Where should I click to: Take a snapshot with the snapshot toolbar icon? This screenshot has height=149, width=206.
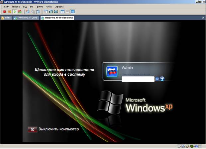pos(28,12)
